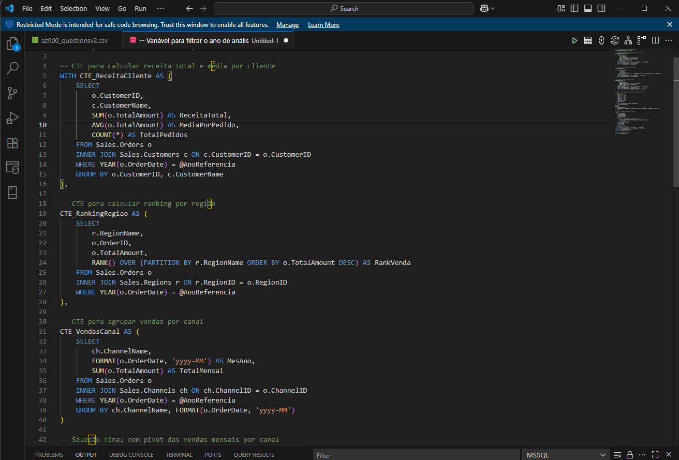Image resolution: width=679 pixels, height=460 pixels.
Task: Expand the overflow menu ellipsis in menu bar
Action: [x=160, y=8]
